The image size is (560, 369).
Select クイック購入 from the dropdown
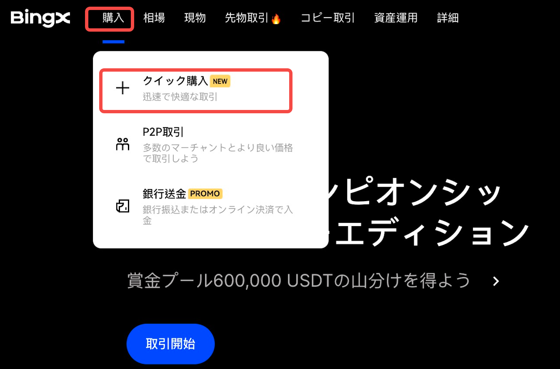coord(196,91)
